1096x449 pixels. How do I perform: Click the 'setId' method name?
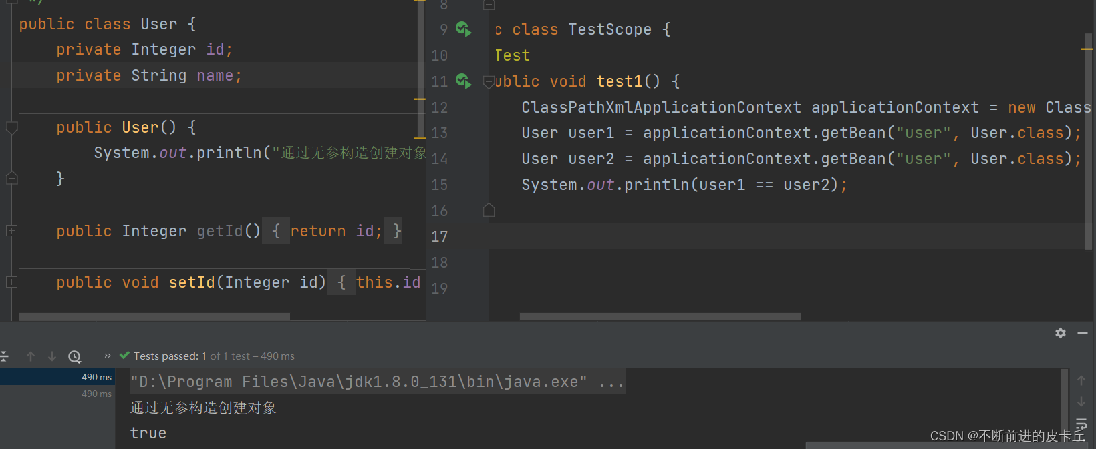[192, 282]
